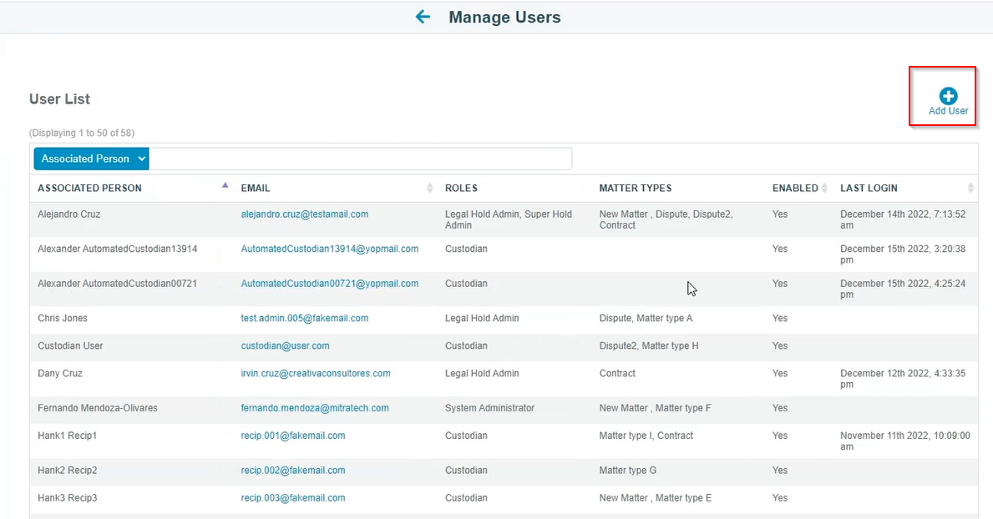Open recip.001@fakemail.com email link

coord(293,436)
